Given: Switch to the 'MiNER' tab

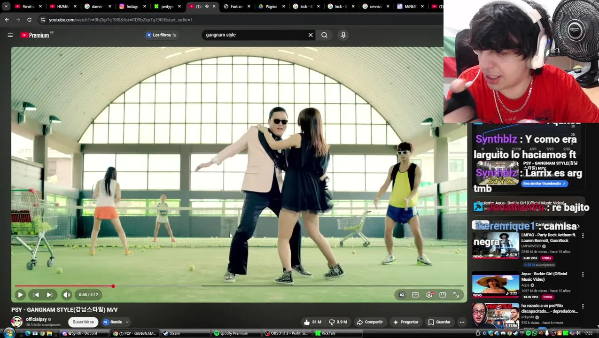Looking at the screenshot, I should [x=410, y=7].
